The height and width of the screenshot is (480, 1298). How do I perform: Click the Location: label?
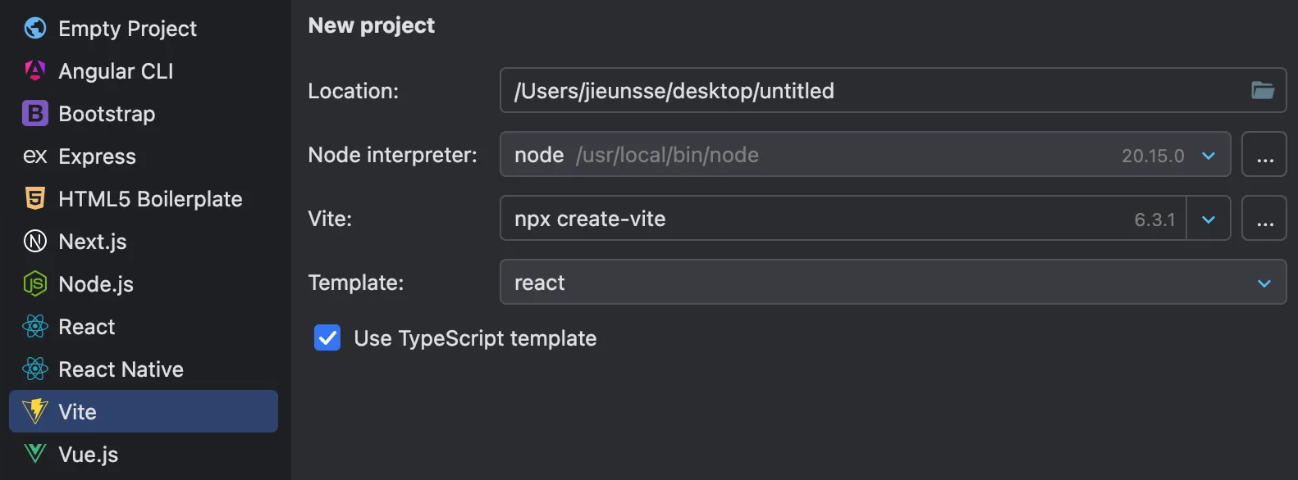pyautogui.click(x=353, y=91)
